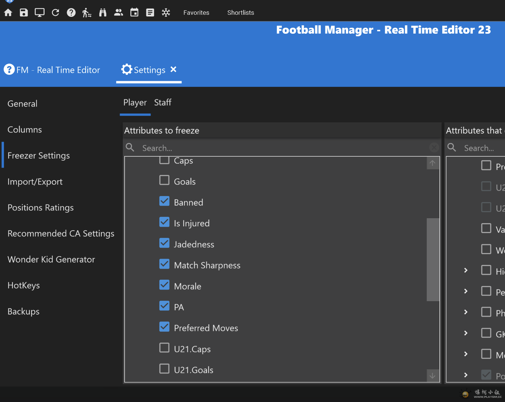
Task: Select the Staff tab
Action: [163, 103]
